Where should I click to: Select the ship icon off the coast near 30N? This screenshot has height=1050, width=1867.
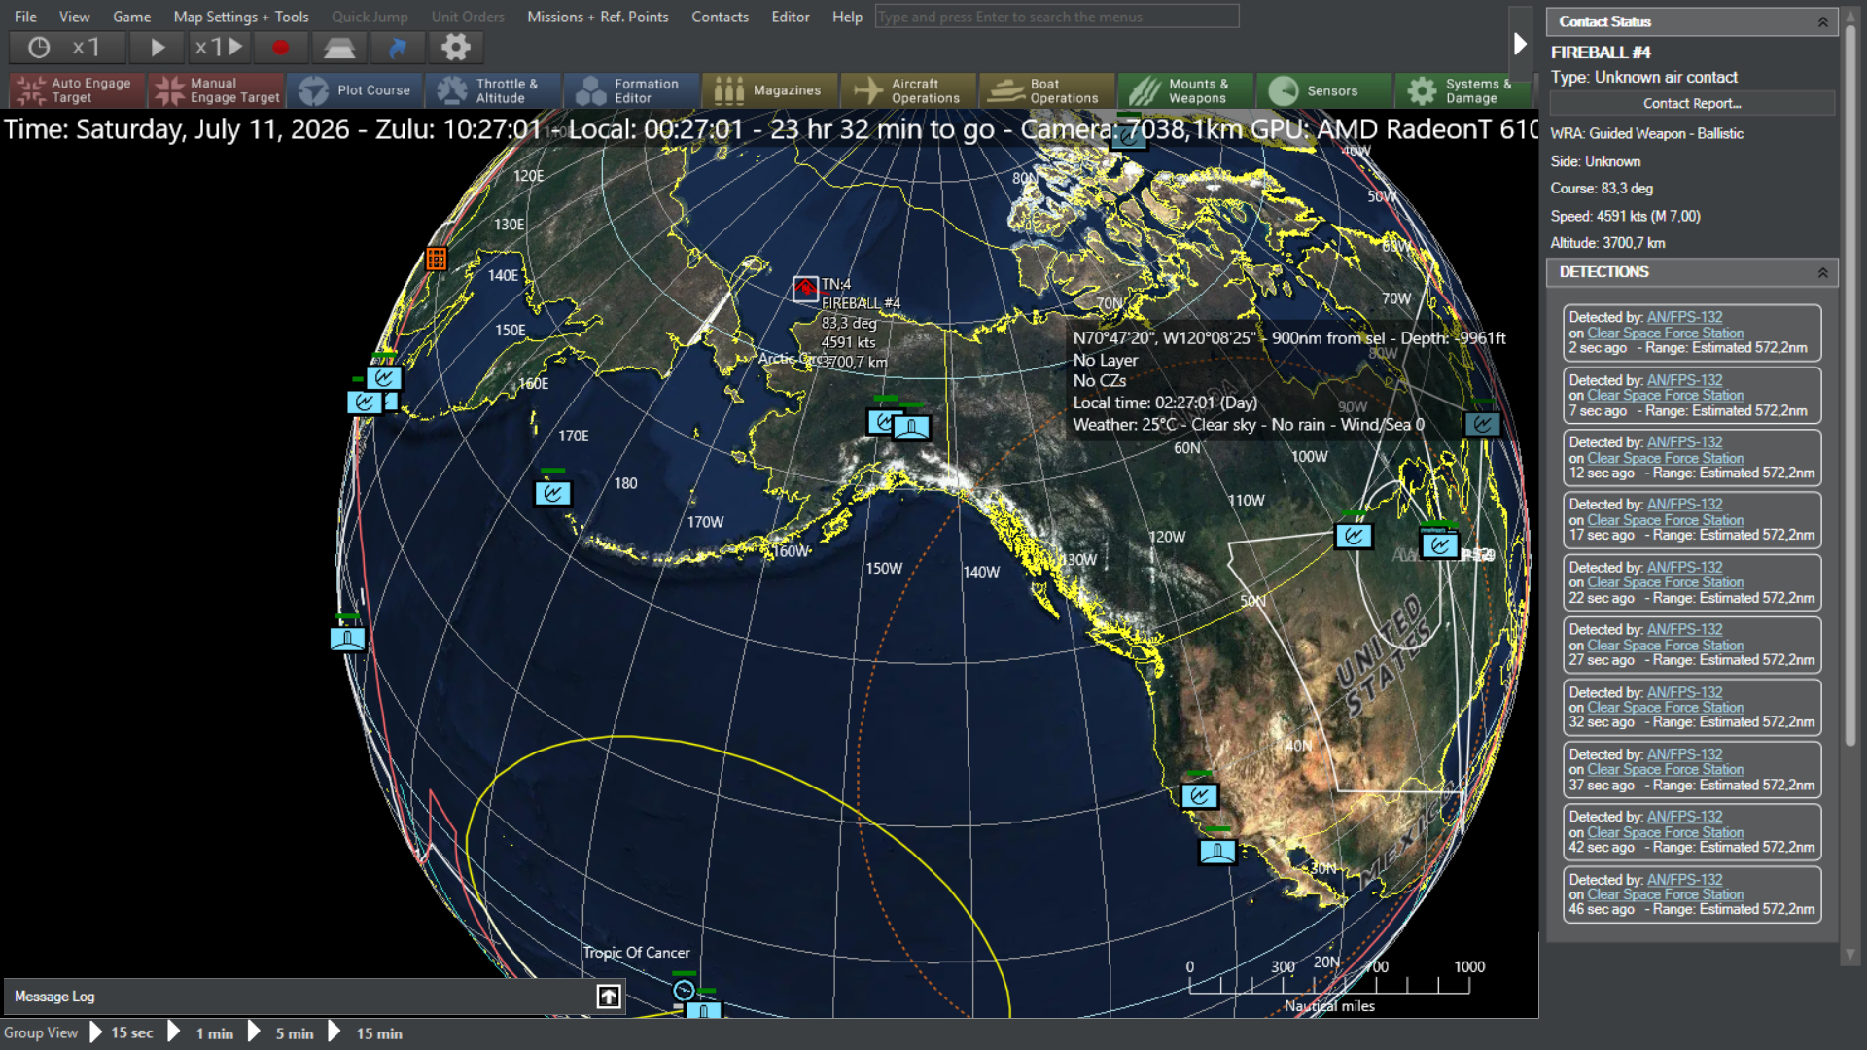coord(1217,852)
